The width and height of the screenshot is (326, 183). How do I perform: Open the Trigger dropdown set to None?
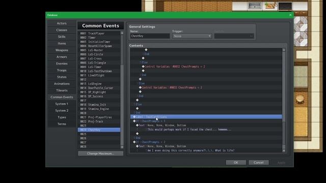pyautogui.click(x=192, y=36)
